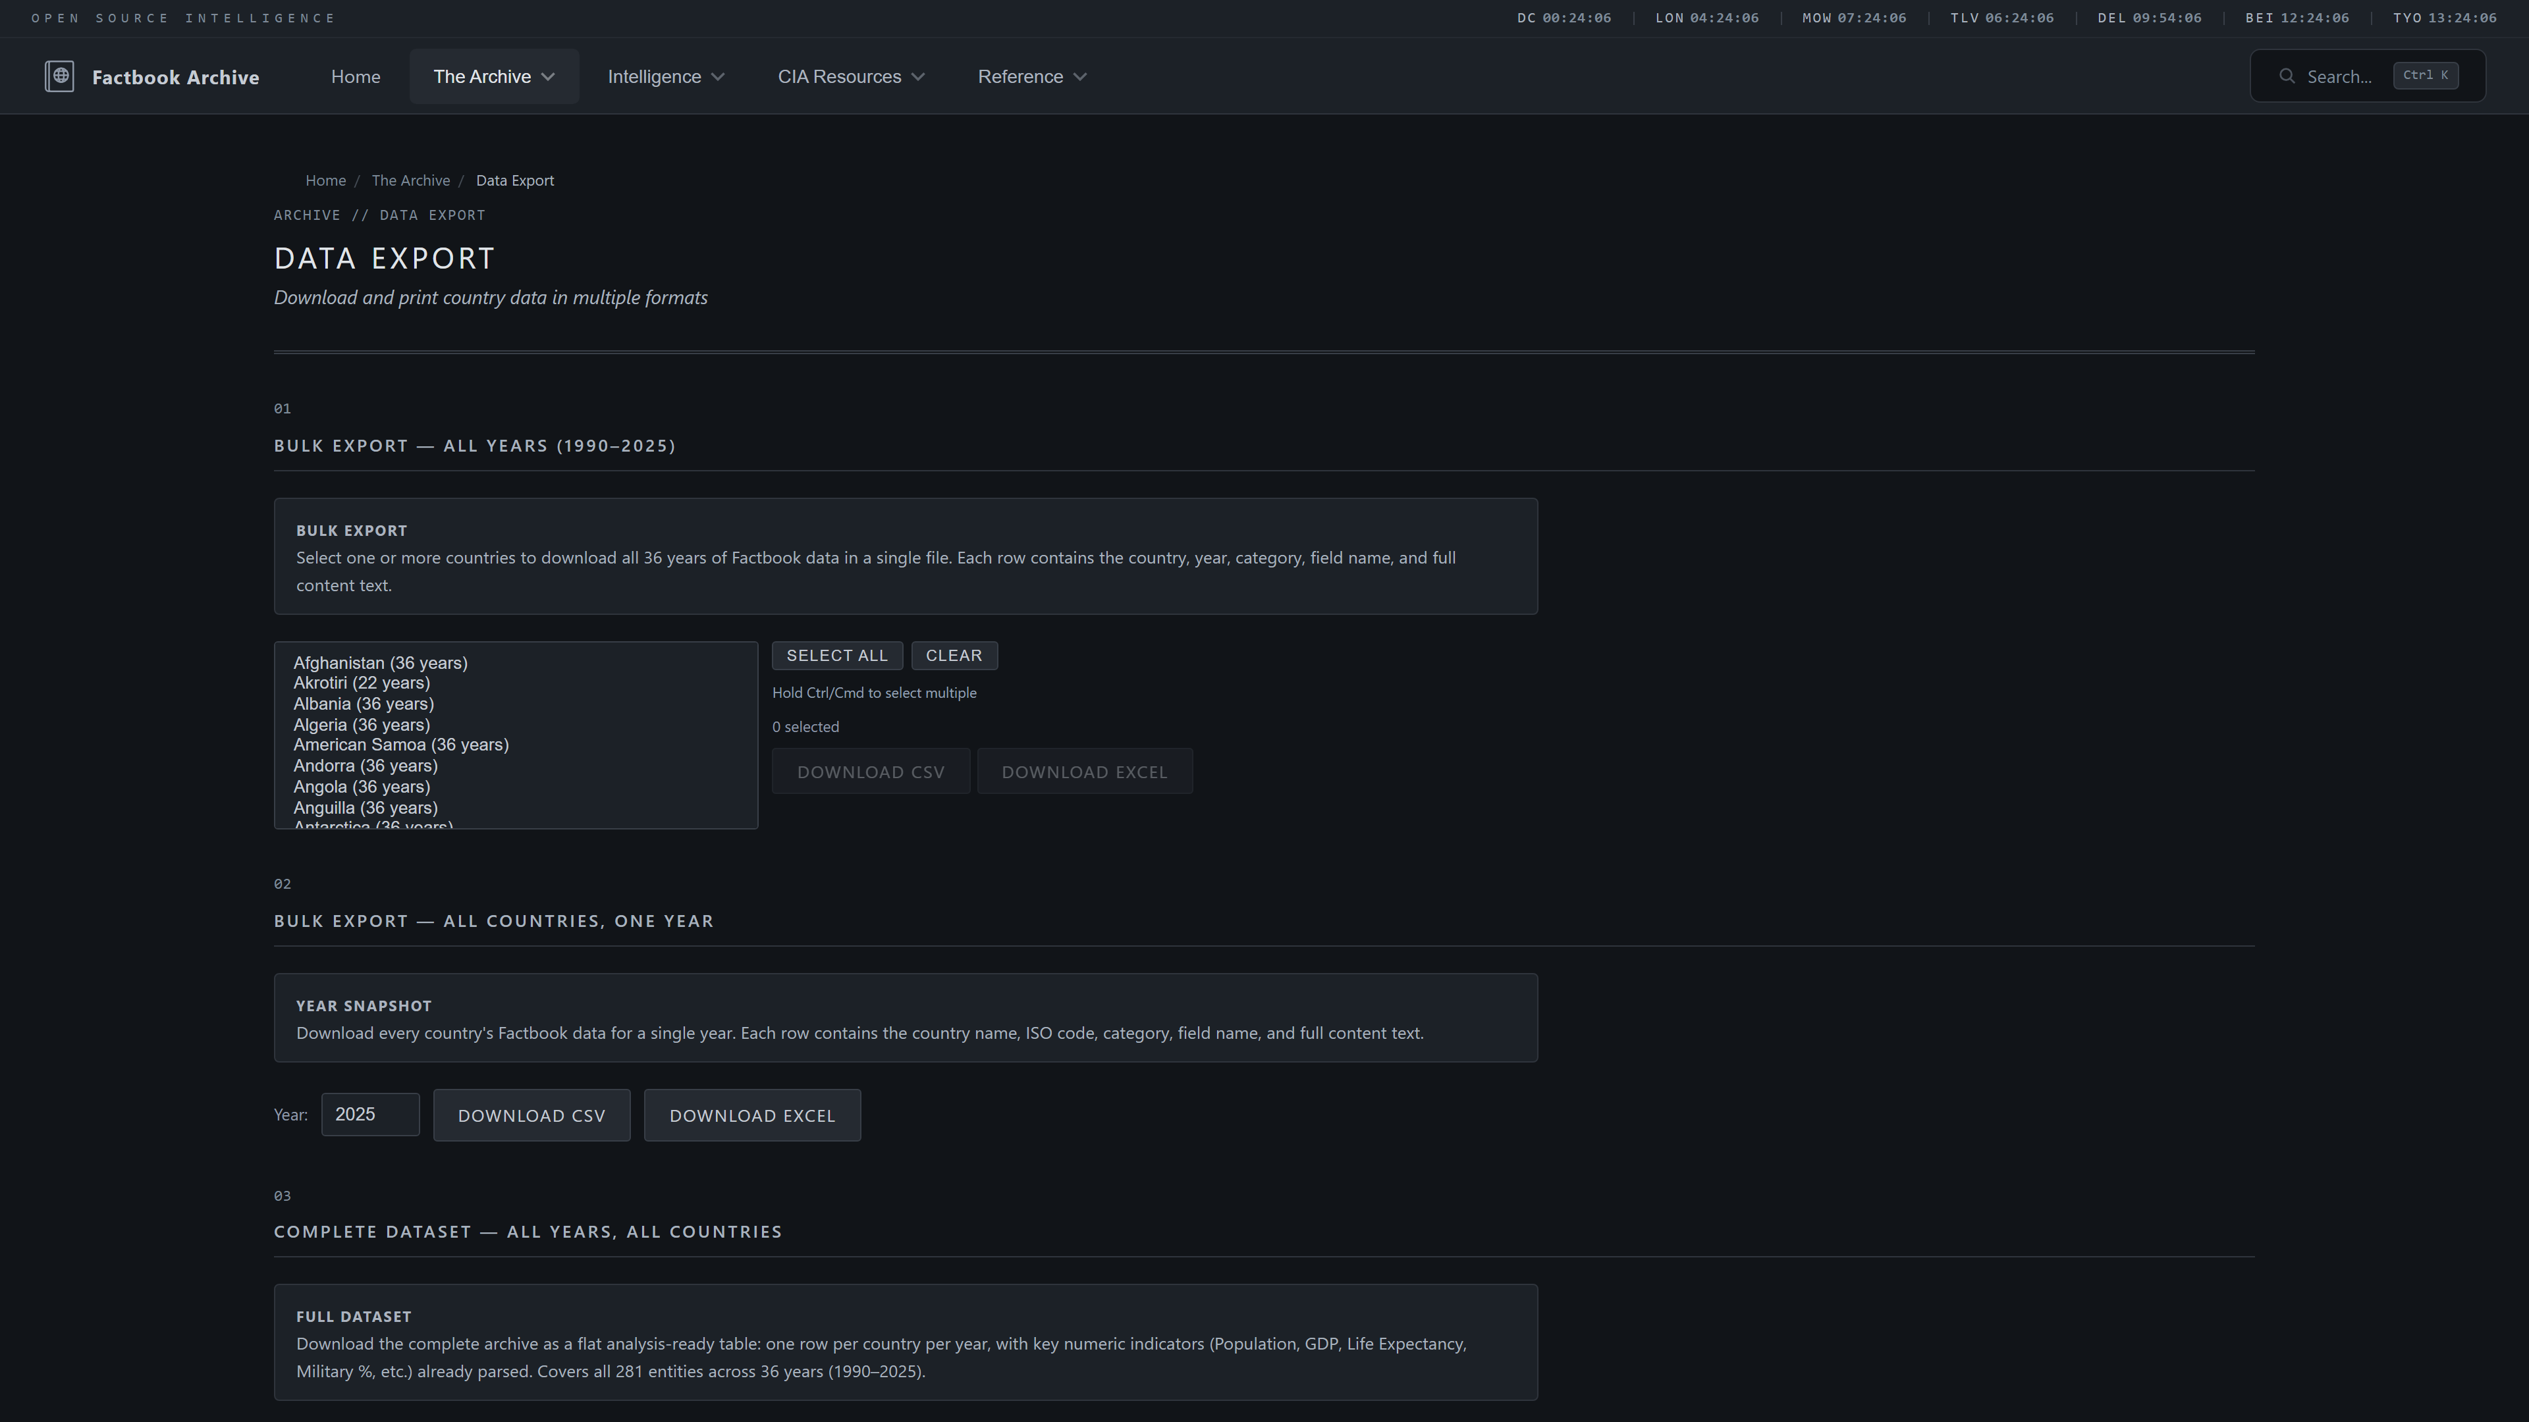Open the Reference dropdown menu
2529x1422 pixels.
1031,76
